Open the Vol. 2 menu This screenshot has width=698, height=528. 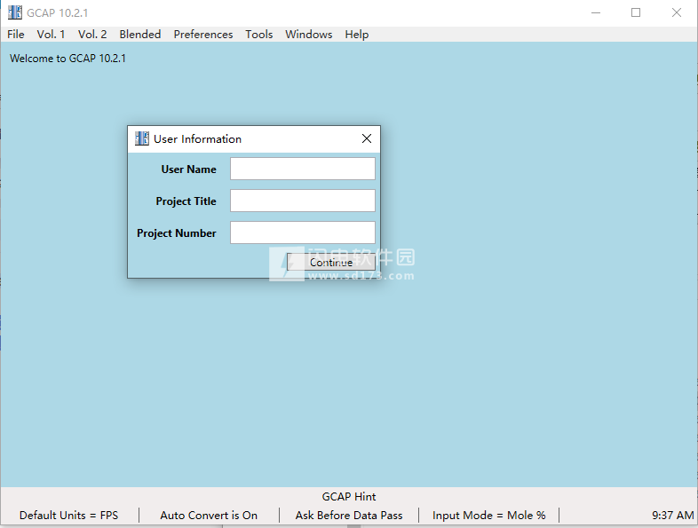92,35
